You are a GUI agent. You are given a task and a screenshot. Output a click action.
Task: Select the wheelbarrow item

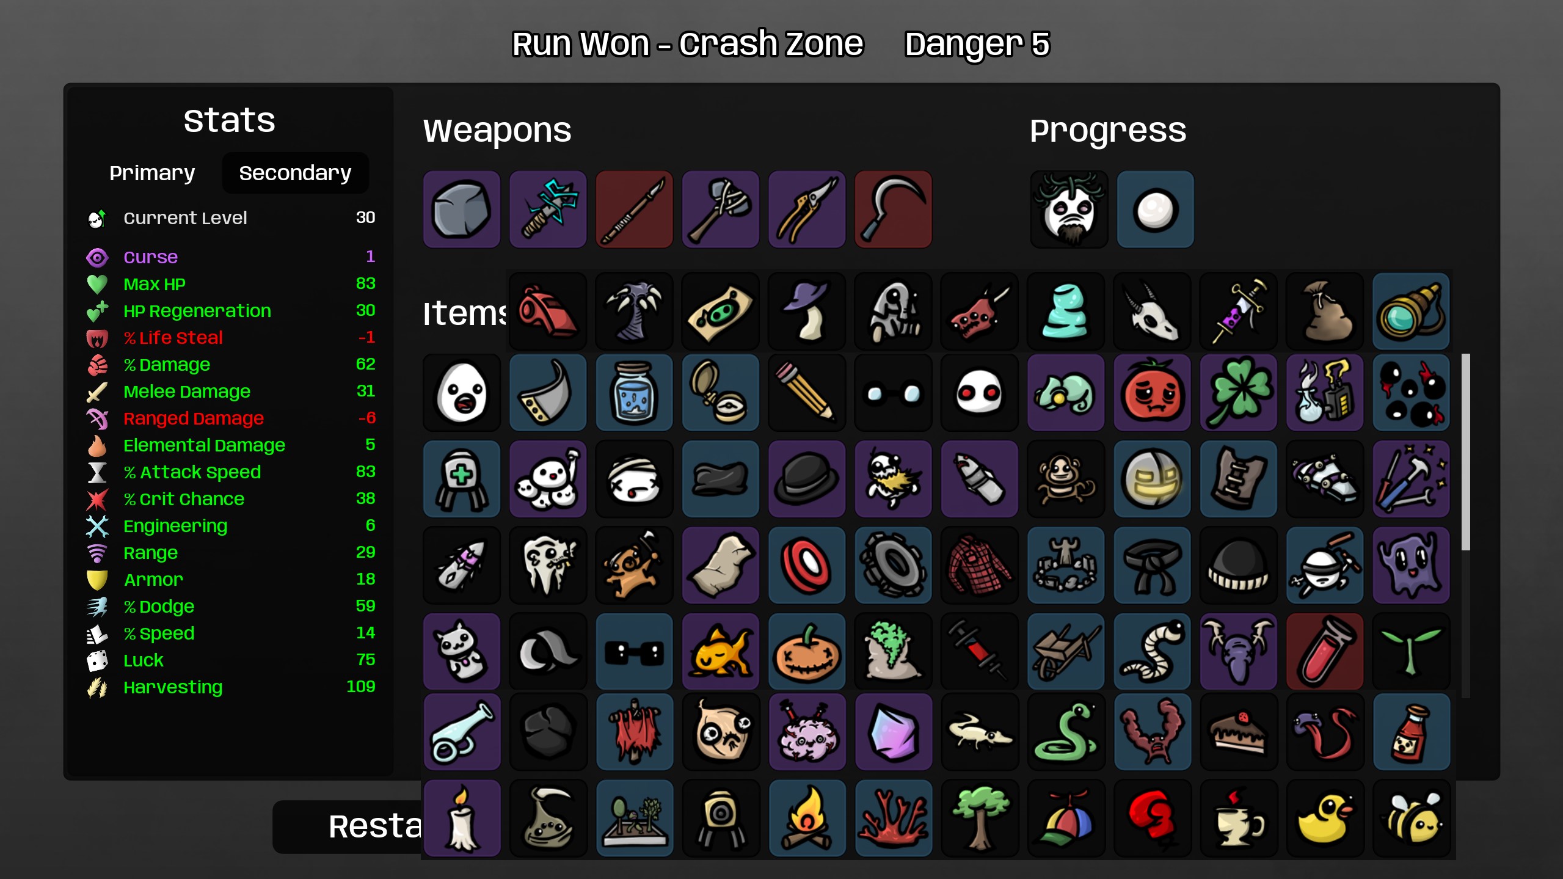pyautogui.click(x=1066, y=652)
